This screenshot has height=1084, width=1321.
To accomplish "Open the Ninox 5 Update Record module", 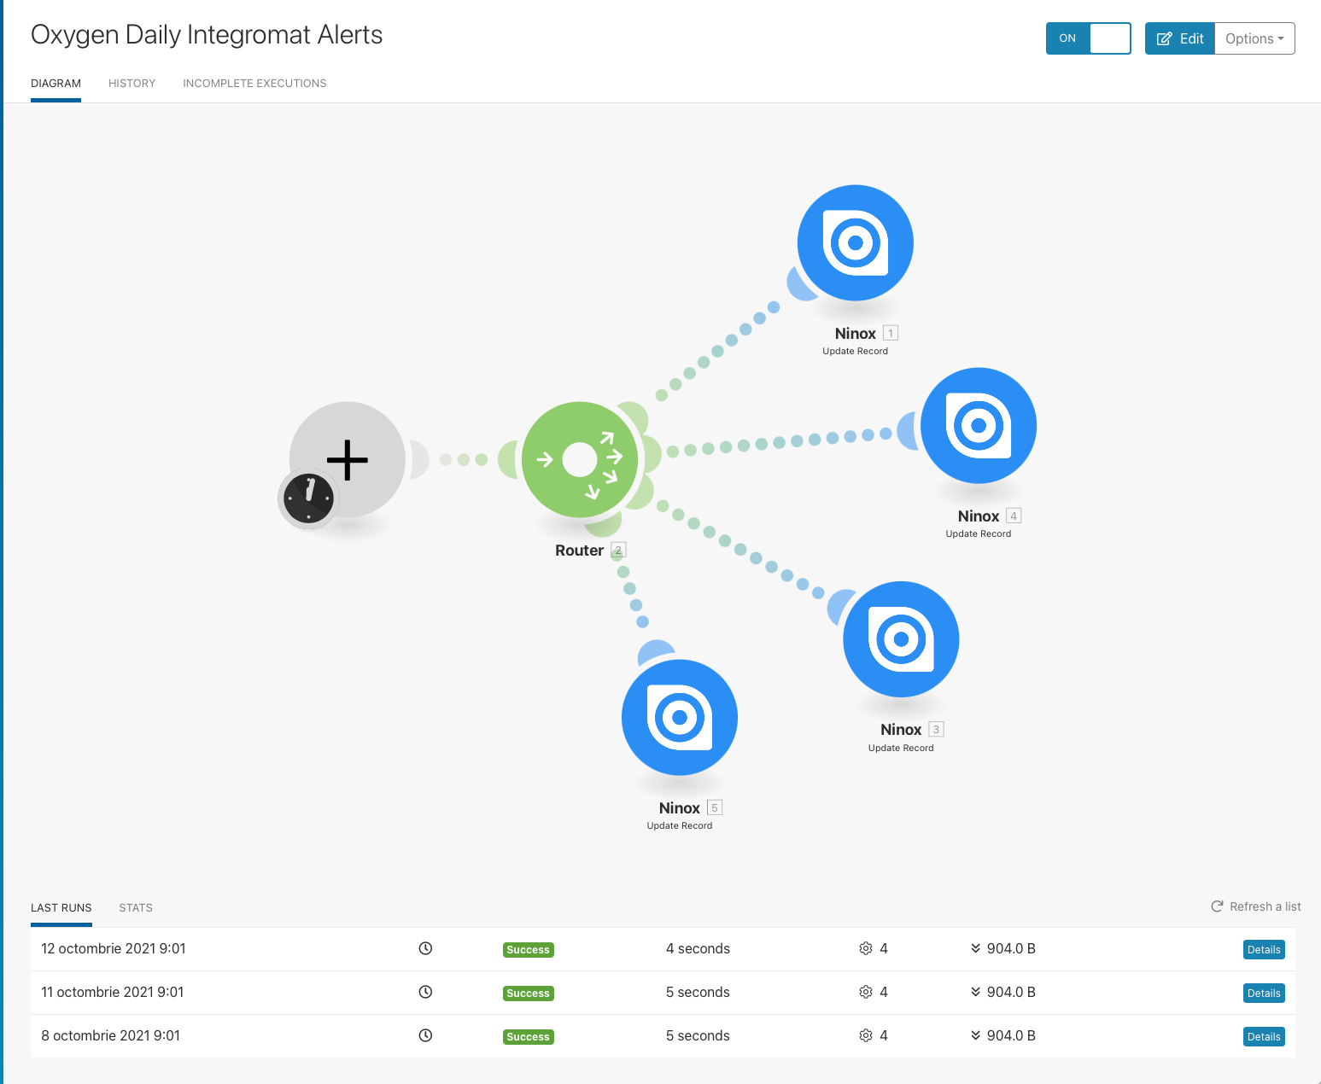I will [x=680, y=717].
